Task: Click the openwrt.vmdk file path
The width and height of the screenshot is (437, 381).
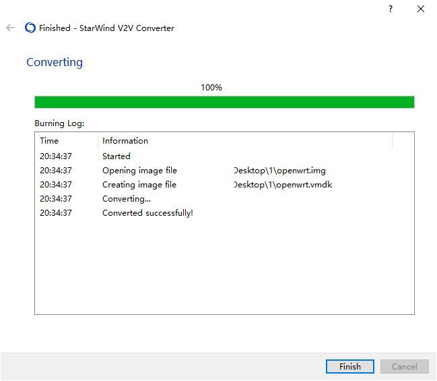Action: coord(283,185)
